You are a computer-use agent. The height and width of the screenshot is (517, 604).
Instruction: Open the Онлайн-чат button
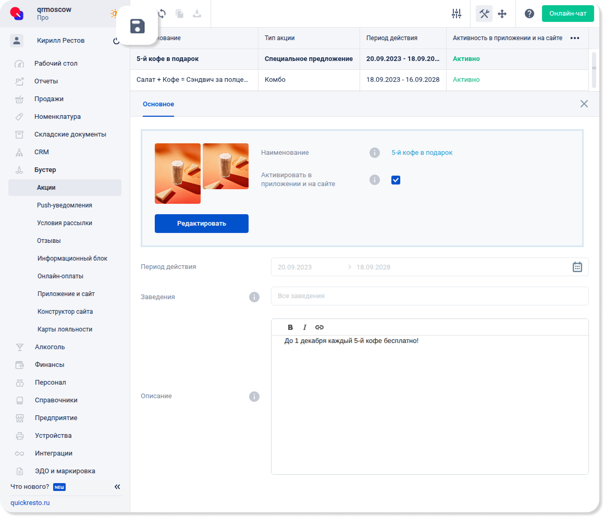click(568, 14)
